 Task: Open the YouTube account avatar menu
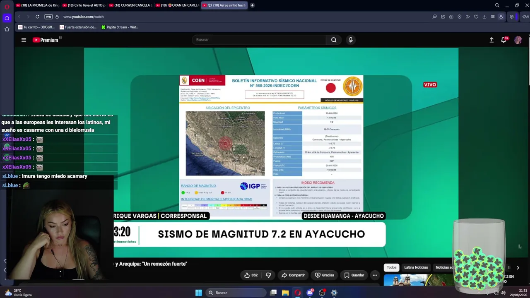tap(518, 40)
